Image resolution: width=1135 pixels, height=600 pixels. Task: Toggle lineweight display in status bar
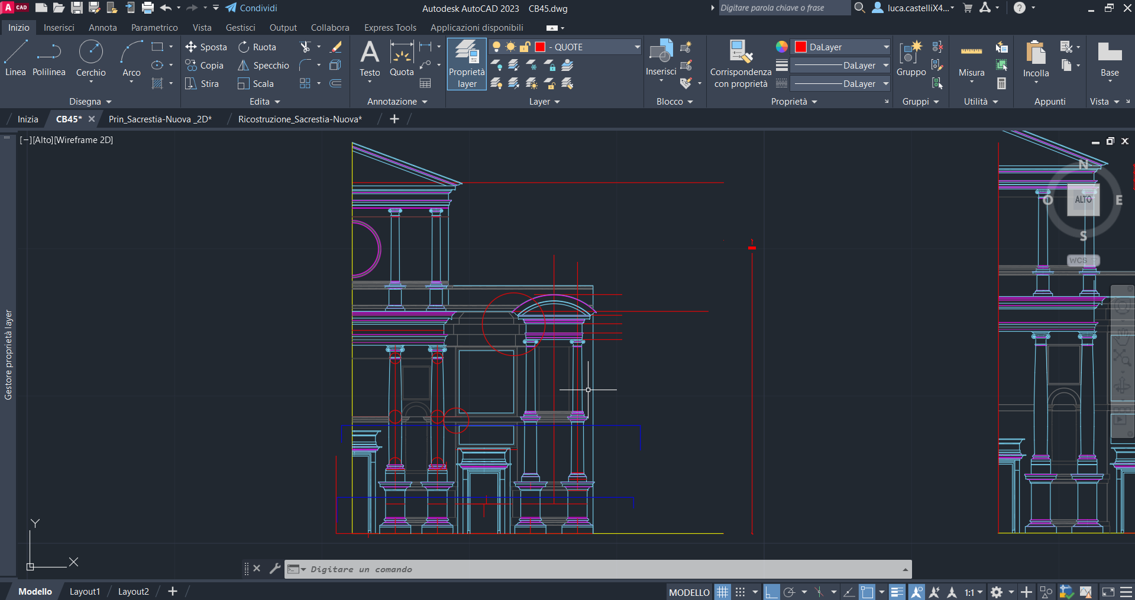[897, 592]
